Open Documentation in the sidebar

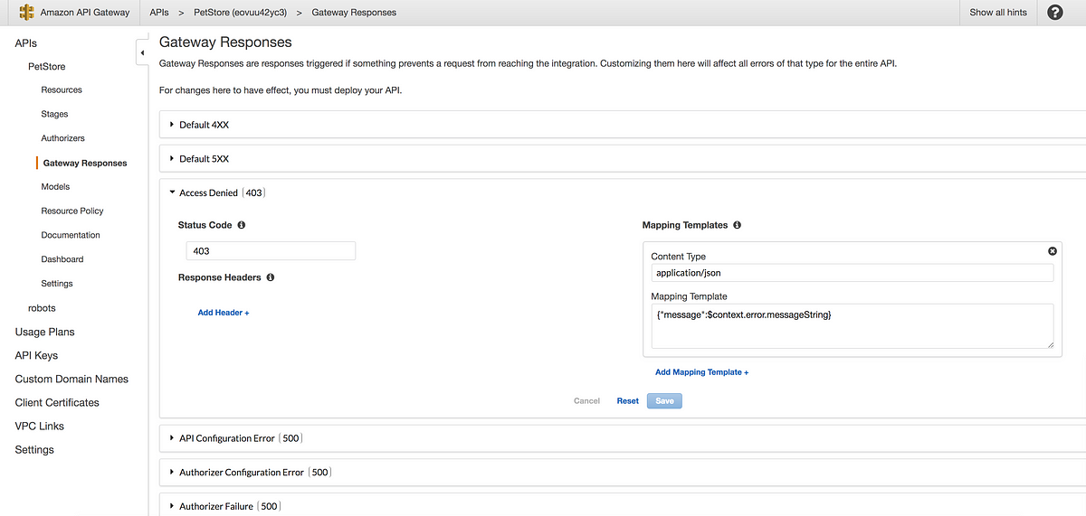(71, 235)
